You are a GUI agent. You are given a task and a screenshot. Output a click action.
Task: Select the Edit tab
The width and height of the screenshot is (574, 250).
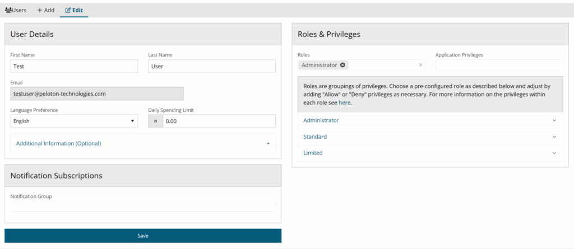[74, 10]
